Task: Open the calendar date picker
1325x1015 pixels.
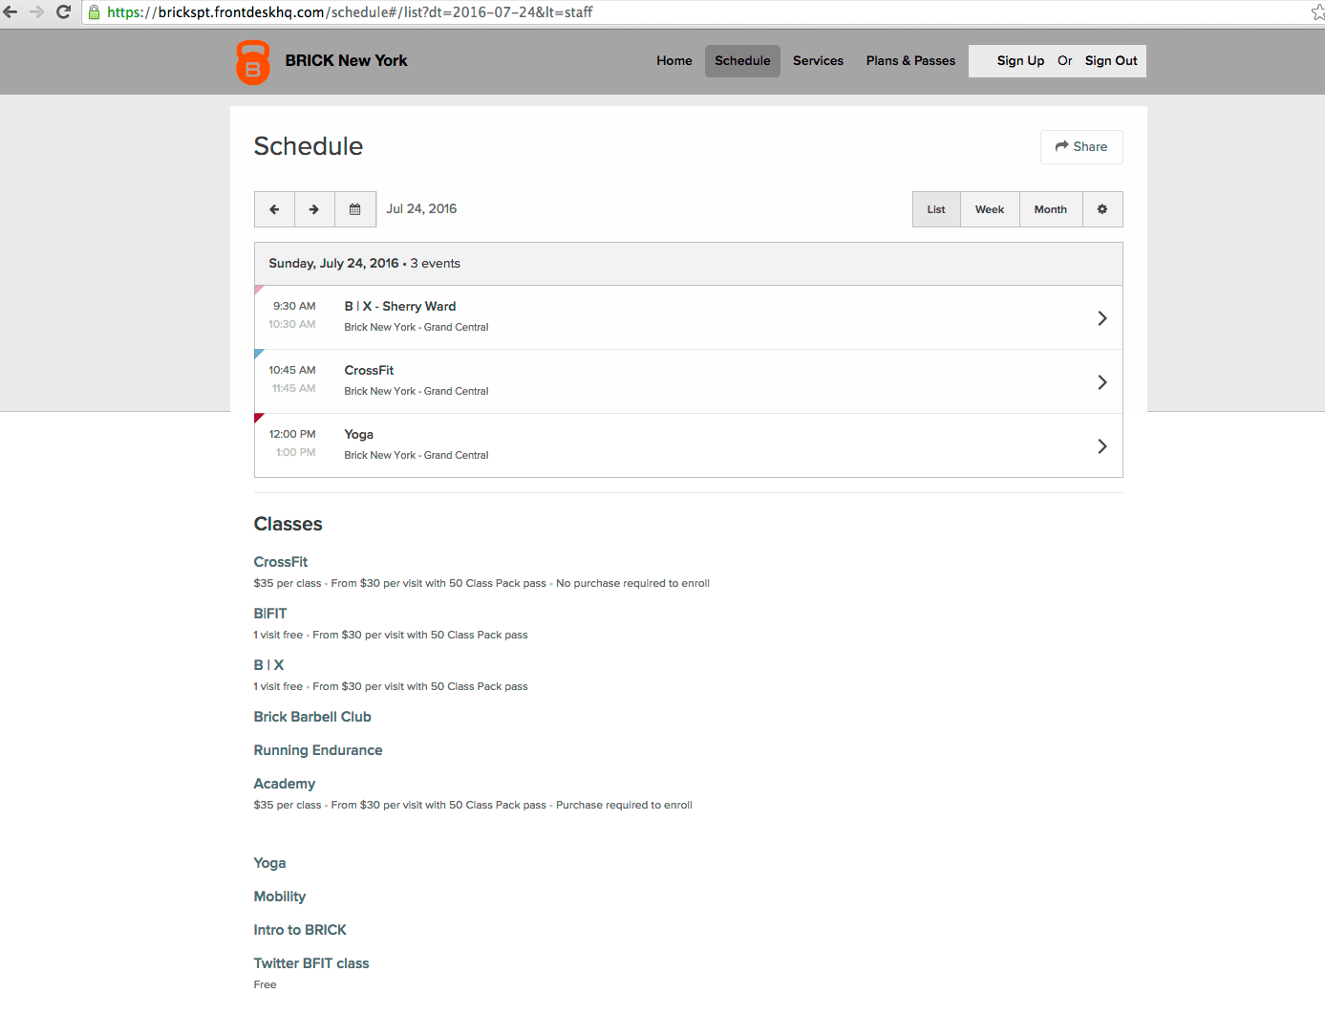Action: [x=355, y=209]
